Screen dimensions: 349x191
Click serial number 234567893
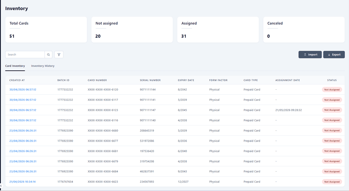[147, 182]
